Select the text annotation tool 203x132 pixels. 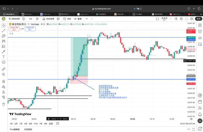pos(4,57)
